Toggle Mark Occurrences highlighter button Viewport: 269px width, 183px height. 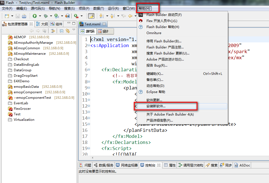click(x=91, y=16)
